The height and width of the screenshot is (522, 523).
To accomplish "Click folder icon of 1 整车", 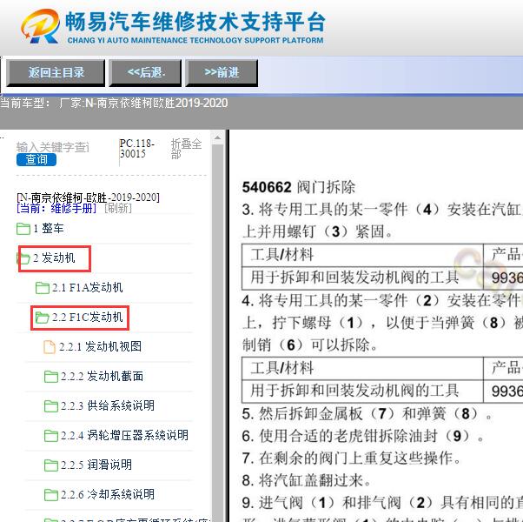I will tap(23, 229).
